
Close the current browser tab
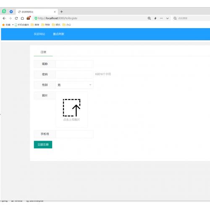click(55, 12)
